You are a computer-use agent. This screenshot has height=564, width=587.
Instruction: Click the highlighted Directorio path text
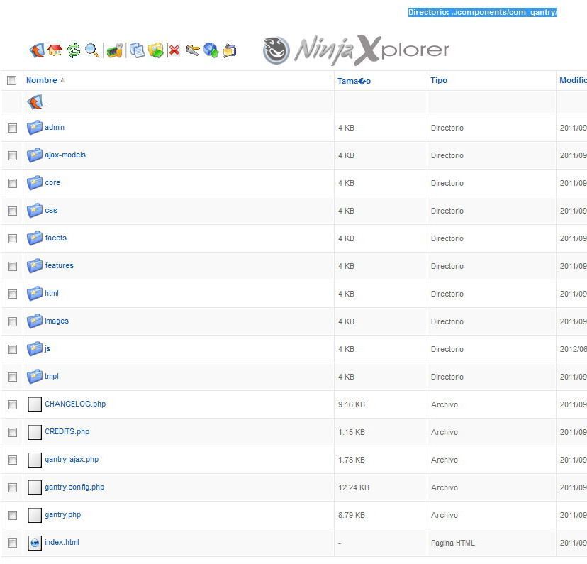click(x=483, y=12)
